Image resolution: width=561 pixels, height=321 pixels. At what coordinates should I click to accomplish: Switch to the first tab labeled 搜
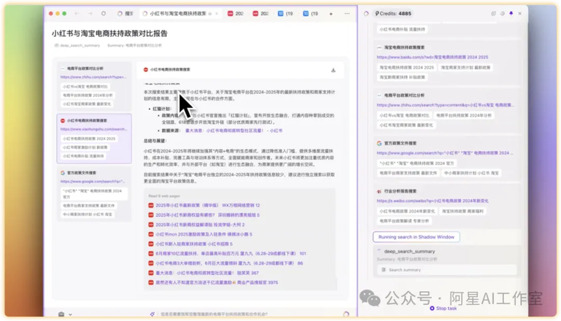125,14
